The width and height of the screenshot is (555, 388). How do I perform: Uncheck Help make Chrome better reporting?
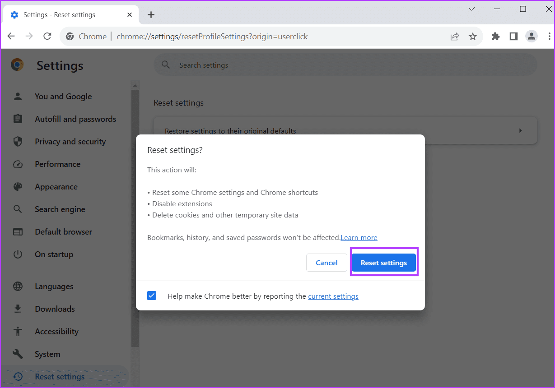(x=152, y=296)
